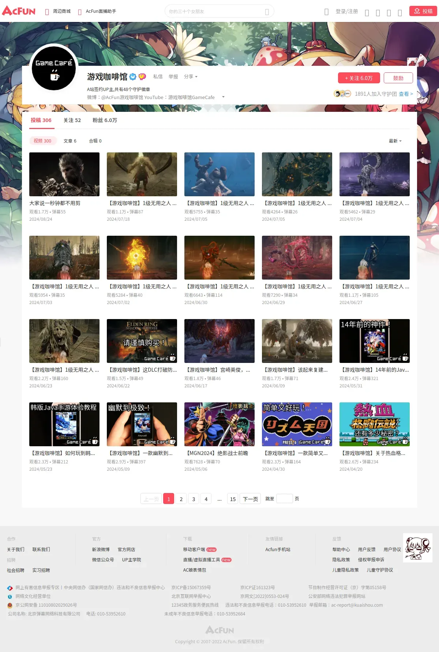Screen dimensions: 439x652
Task: Open the 热血格闘伝説 video thumbnail
Action: tap(375, 424)
